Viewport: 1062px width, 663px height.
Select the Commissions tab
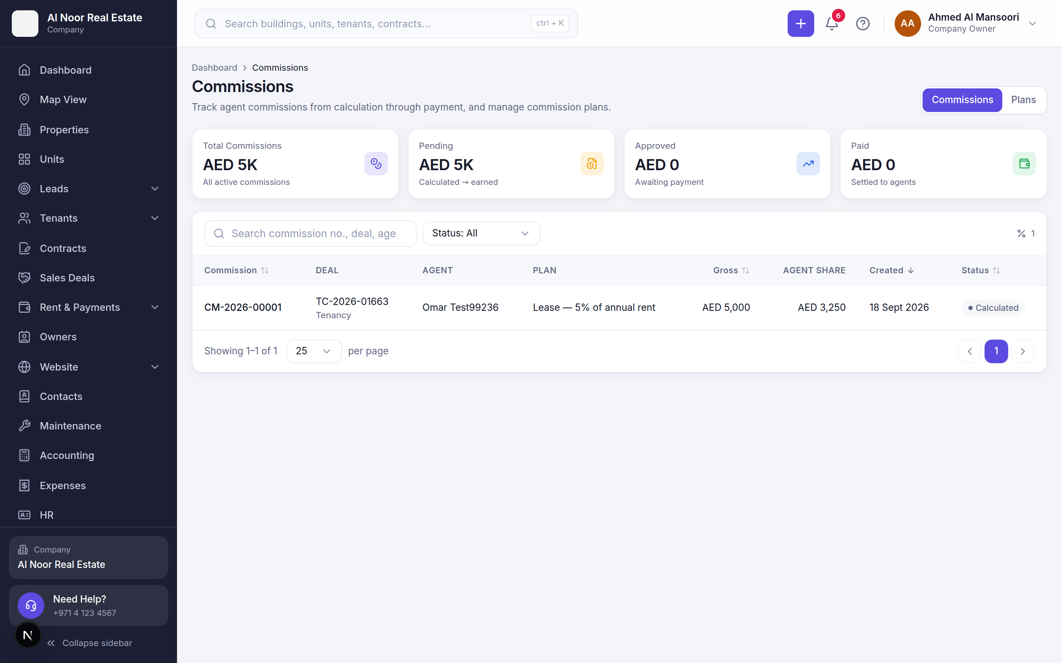[962, 100]
